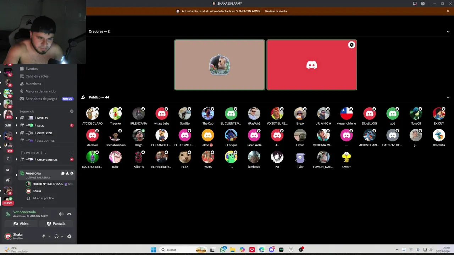Click the badge on red speaker tile
This screenshot has width=454, height=255.
[x=351, y=45]
